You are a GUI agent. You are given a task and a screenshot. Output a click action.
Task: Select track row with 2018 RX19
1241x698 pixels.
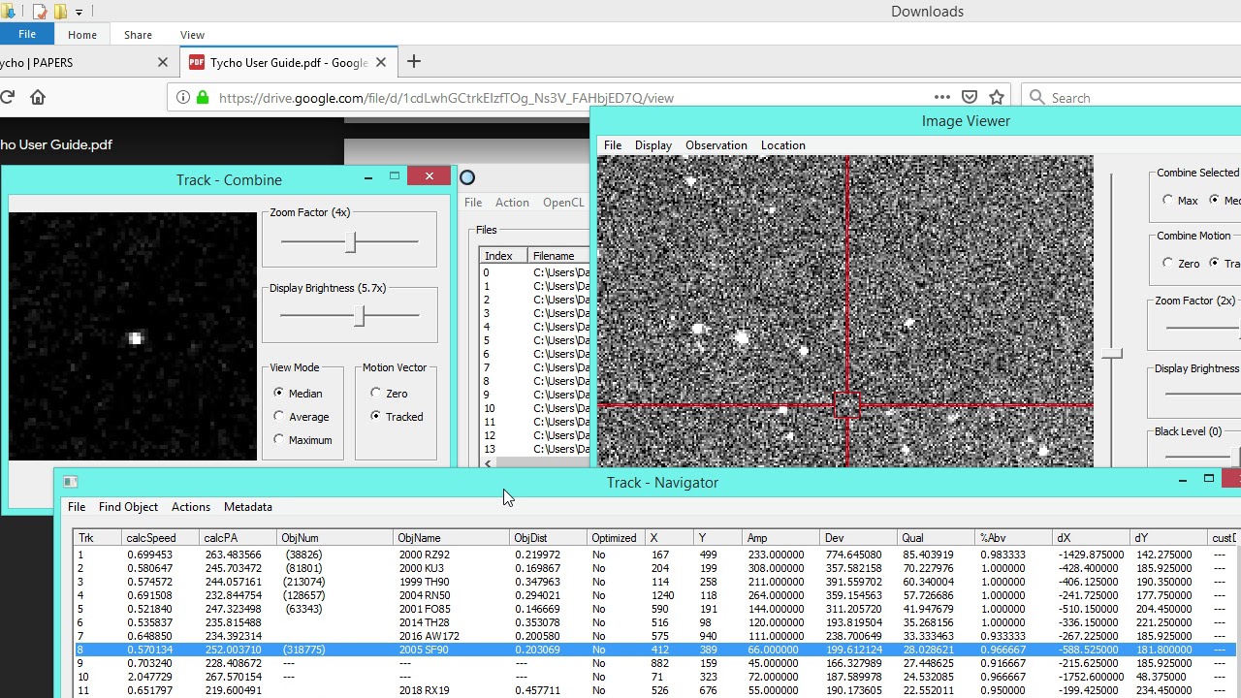coord(656,690)
